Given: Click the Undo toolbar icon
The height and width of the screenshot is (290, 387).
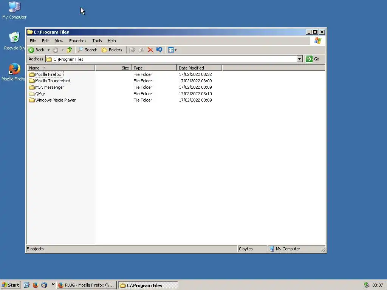Looking at the screenshot, I should [159, 50].
